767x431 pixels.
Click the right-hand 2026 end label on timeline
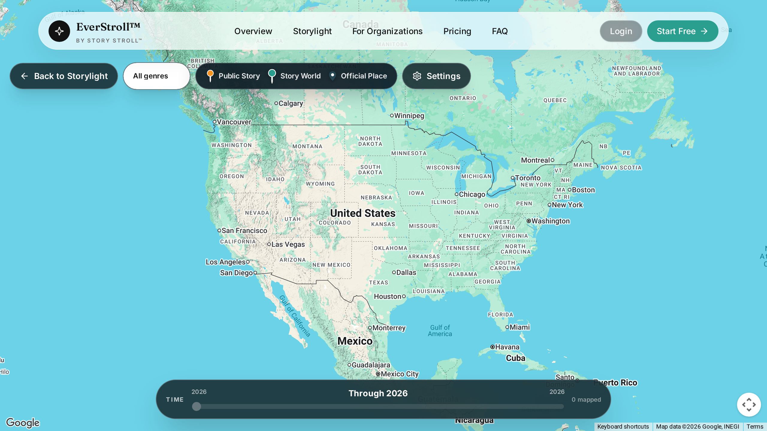(x=557, y=392)
